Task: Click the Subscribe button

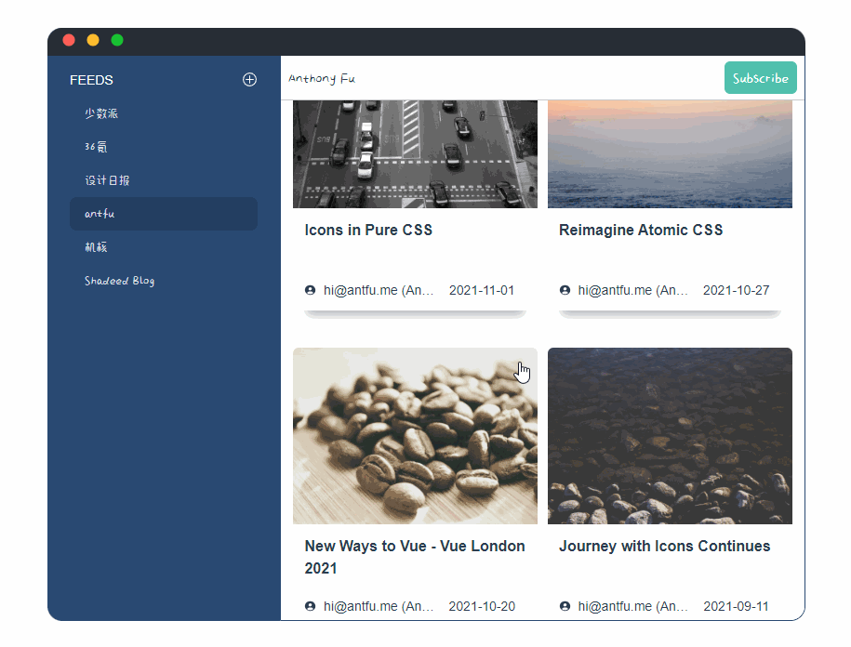Action: 761,77
